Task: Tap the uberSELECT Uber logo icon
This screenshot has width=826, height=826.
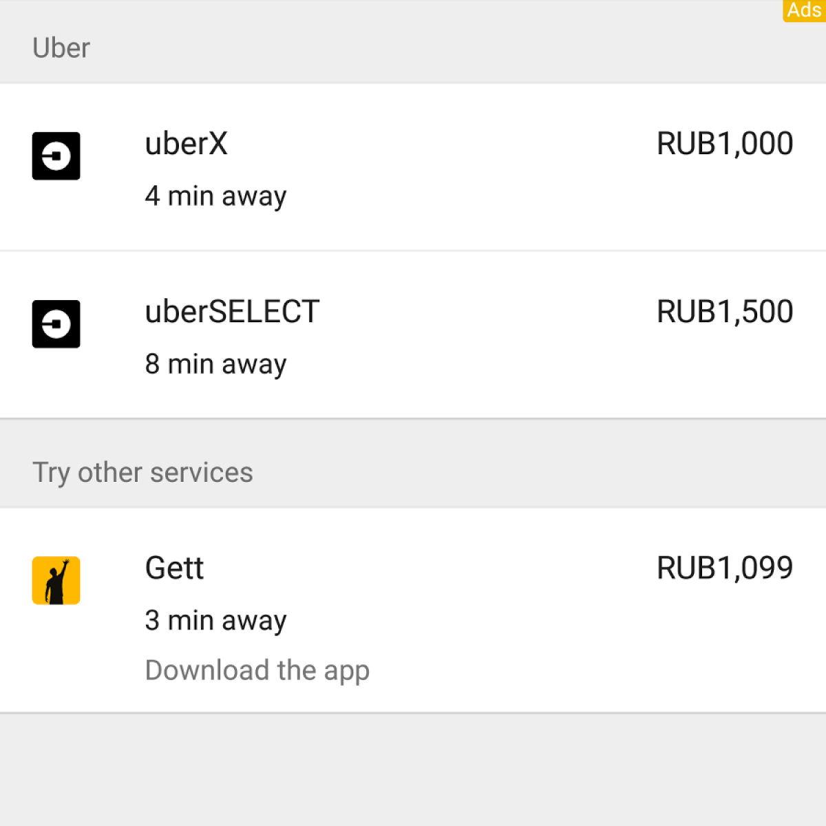Action: click(56, 324)
